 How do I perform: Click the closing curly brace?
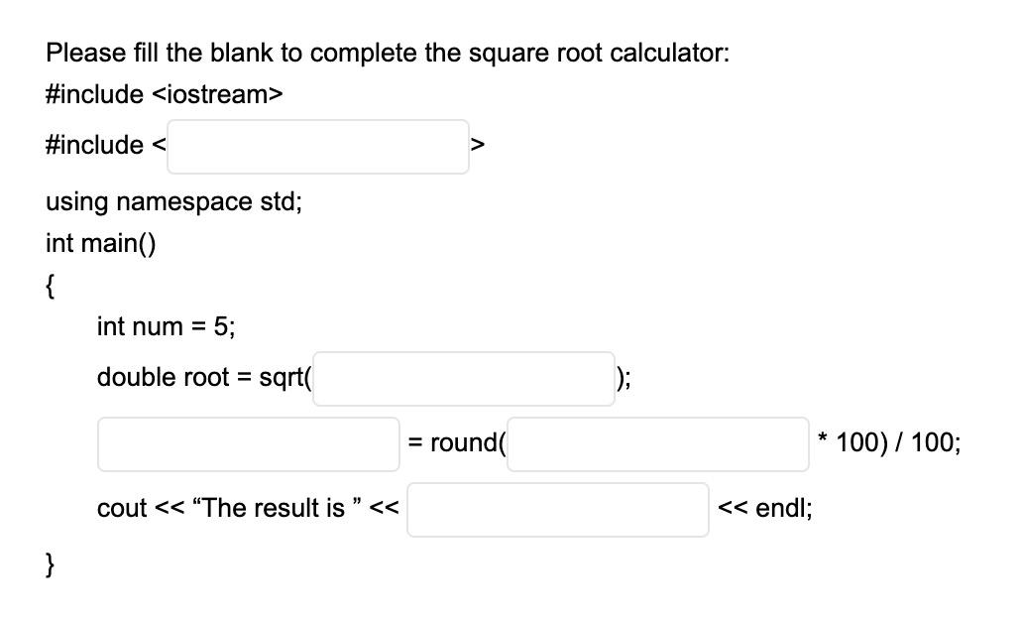point(49,565)
